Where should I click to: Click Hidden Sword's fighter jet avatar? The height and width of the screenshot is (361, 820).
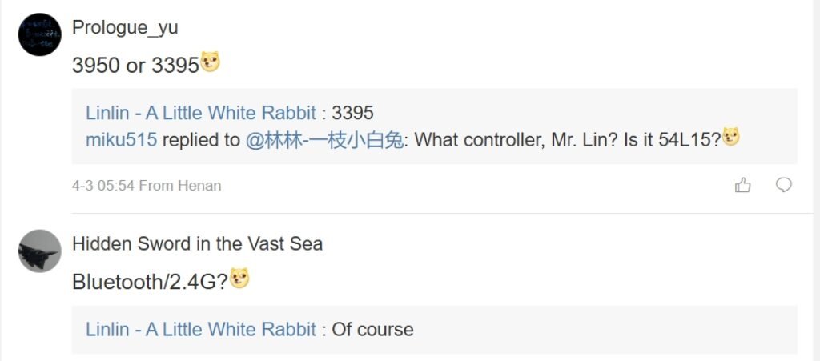pyautogui.click(x=39, y=251)
